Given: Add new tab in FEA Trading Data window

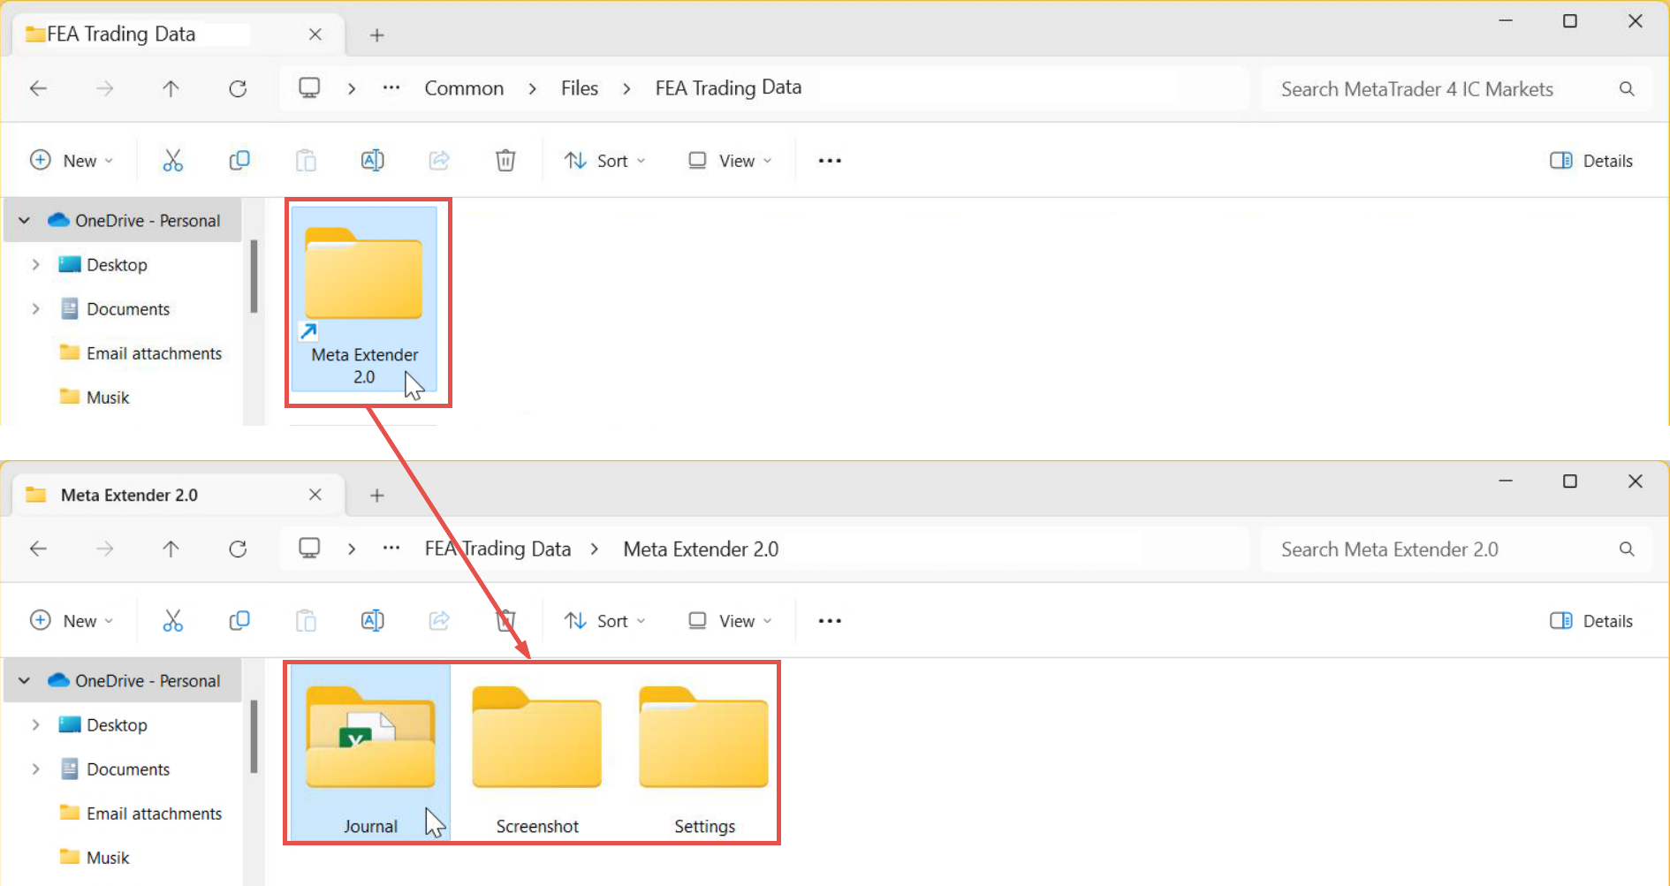Looking at the screenshot, I should click(377, 35).
